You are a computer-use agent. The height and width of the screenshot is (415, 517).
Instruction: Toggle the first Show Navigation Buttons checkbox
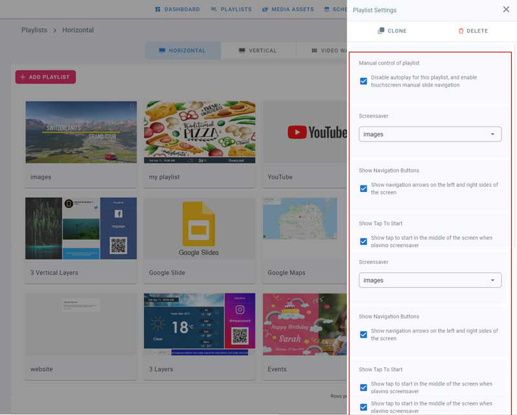pyautogui.click(x=363, y=189)
